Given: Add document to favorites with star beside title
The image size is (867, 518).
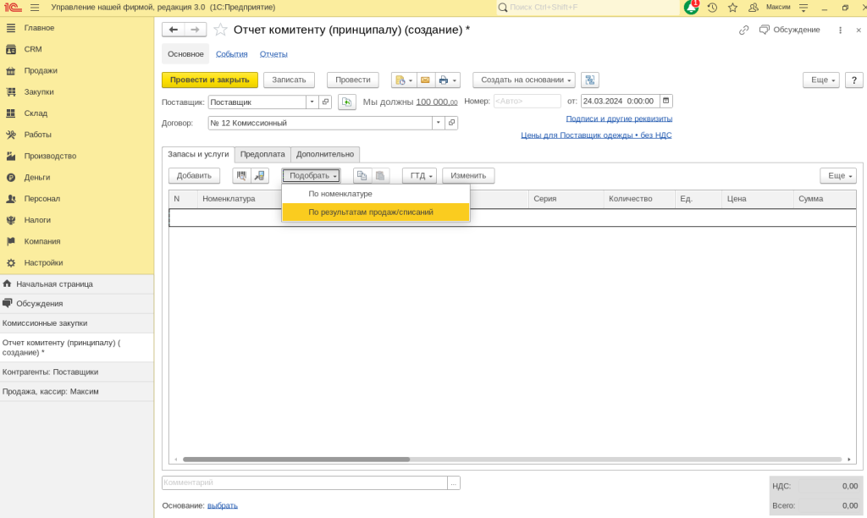Looking at the screenshot, I should (x=220, y=30).
